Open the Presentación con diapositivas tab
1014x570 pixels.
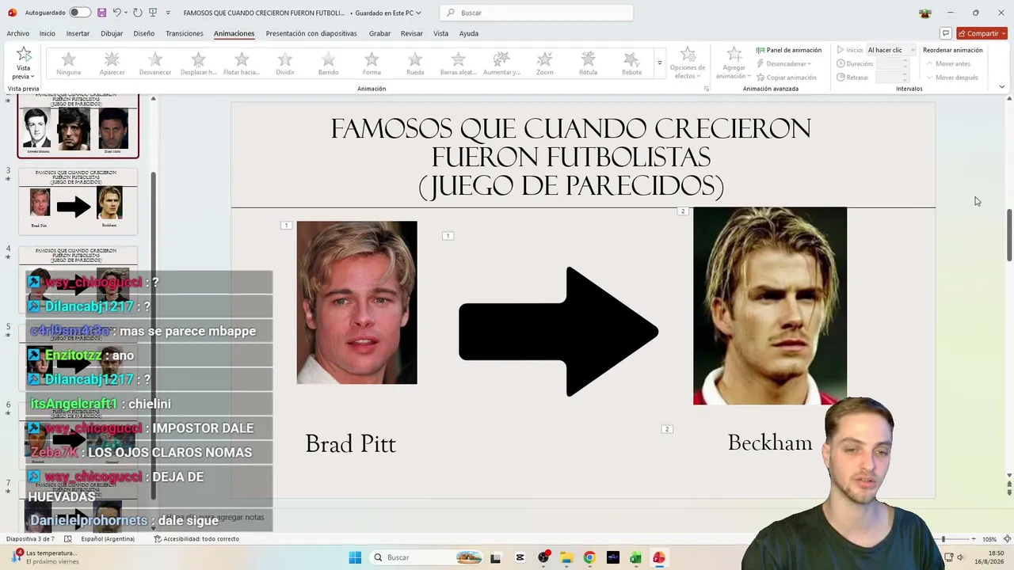point(311,33)
